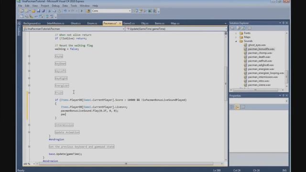The image size is (306, 172).
Task: Save the current file with Save icon
Action: coord(38,11)
